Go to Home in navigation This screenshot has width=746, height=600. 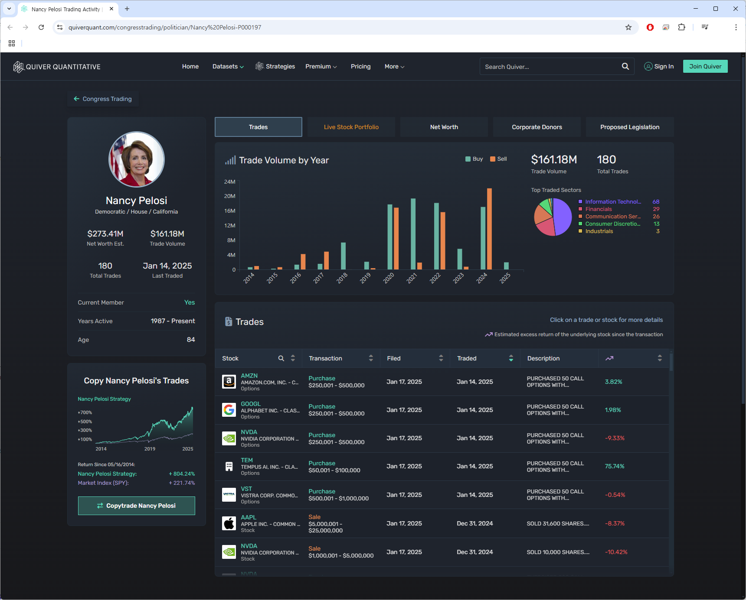coord(190,66)
